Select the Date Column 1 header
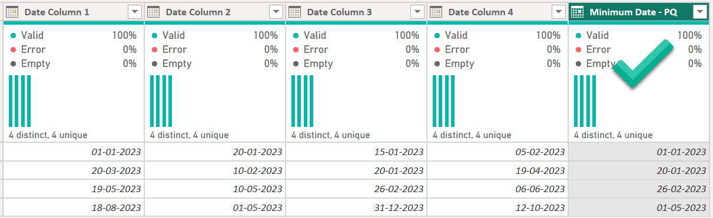Image resolution: width=713 pixels, height=218 pixels. (73, 12)
